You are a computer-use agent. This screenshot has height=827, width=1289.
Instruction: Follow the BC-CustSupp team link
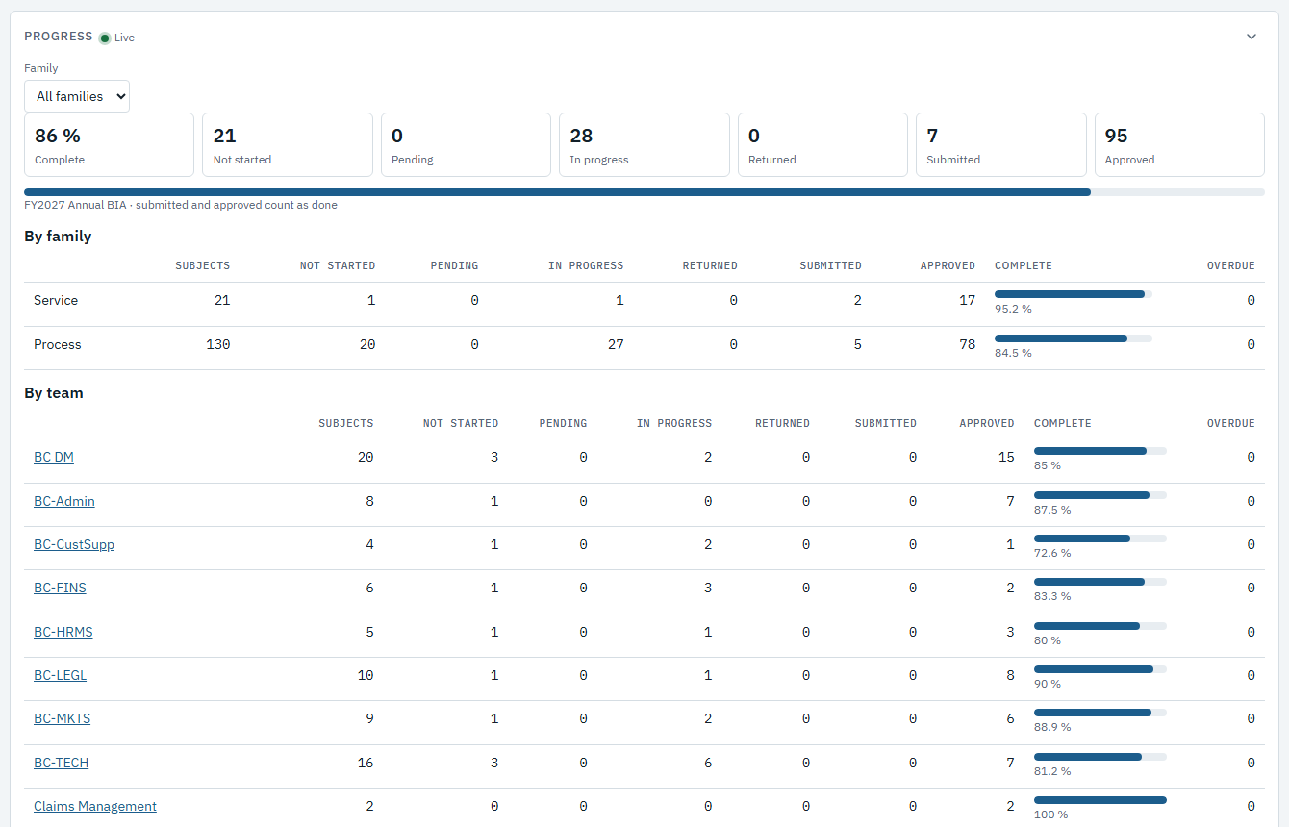[x=74, y=544]
